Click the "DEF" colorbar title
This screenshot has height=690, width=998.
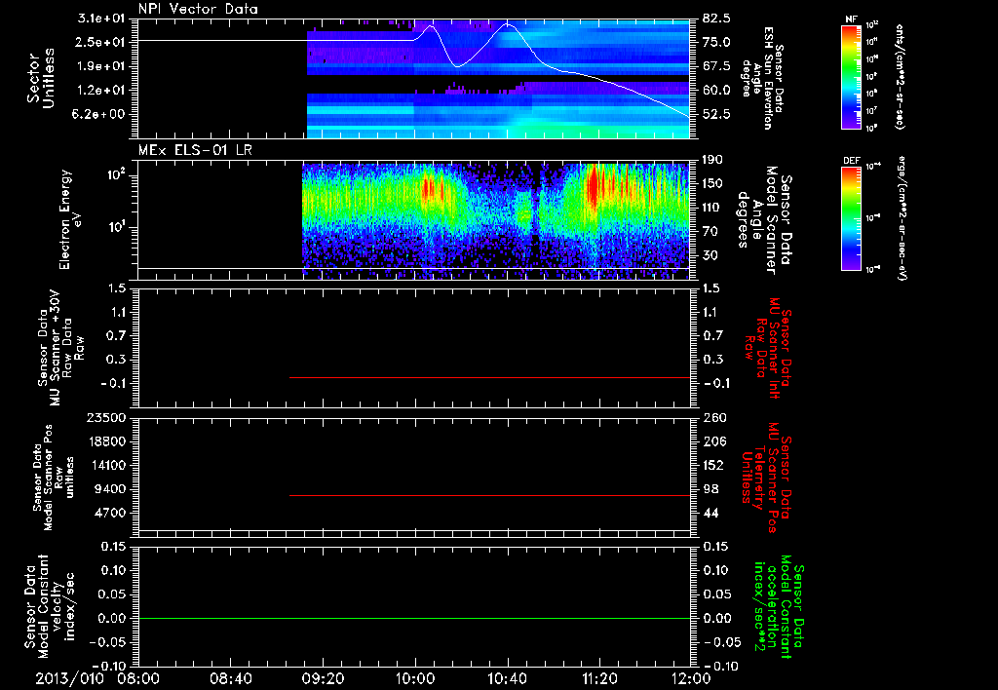pyautogui.click(x=852, y=161)
